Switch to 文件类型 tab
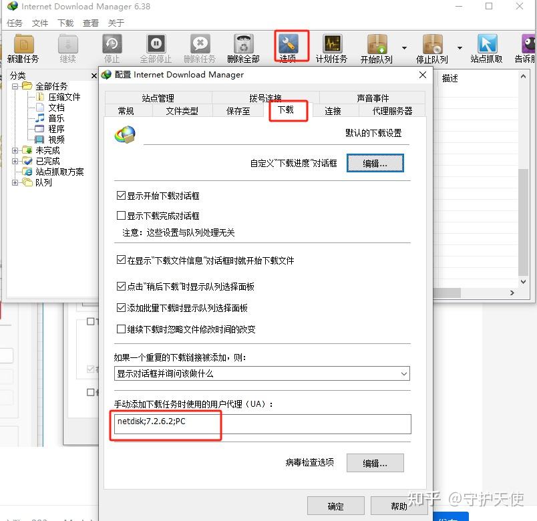Screen dimensions: 537x521 [182, 111]
